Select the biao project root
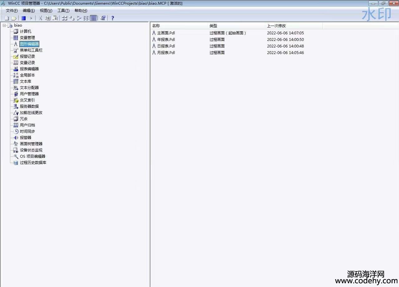The image size is (399, 287). tap(18, 25)
